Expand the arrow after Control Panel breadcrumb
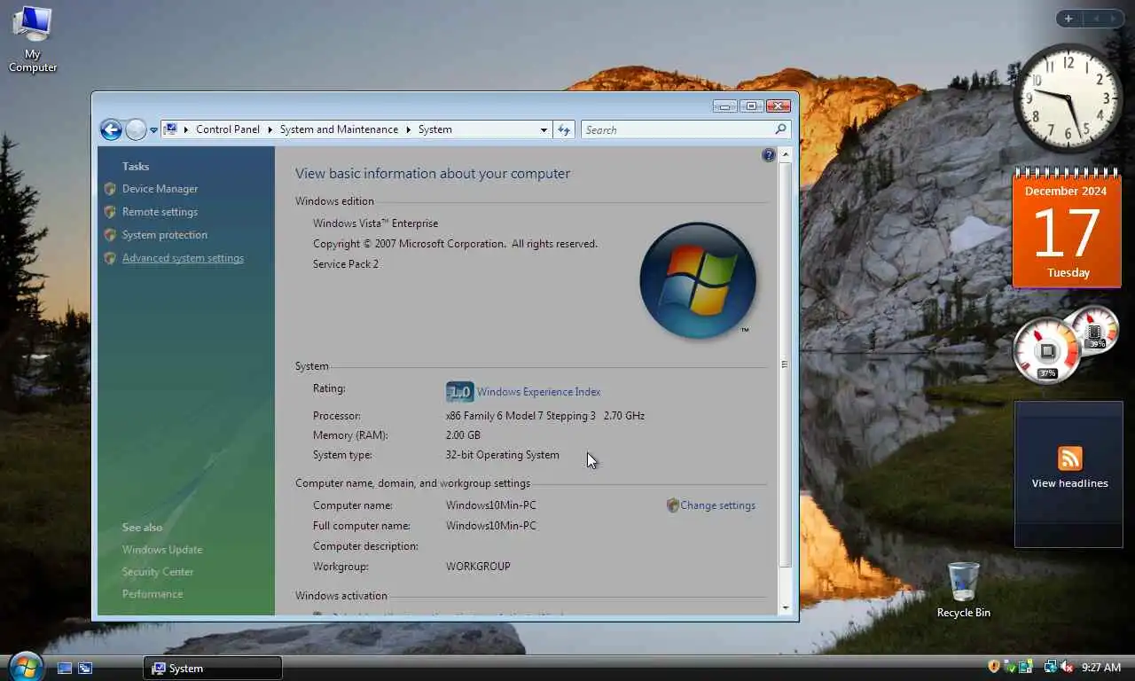Viewport: 1135px width, 681px height. pyautogui.click(x=270, y=129)
